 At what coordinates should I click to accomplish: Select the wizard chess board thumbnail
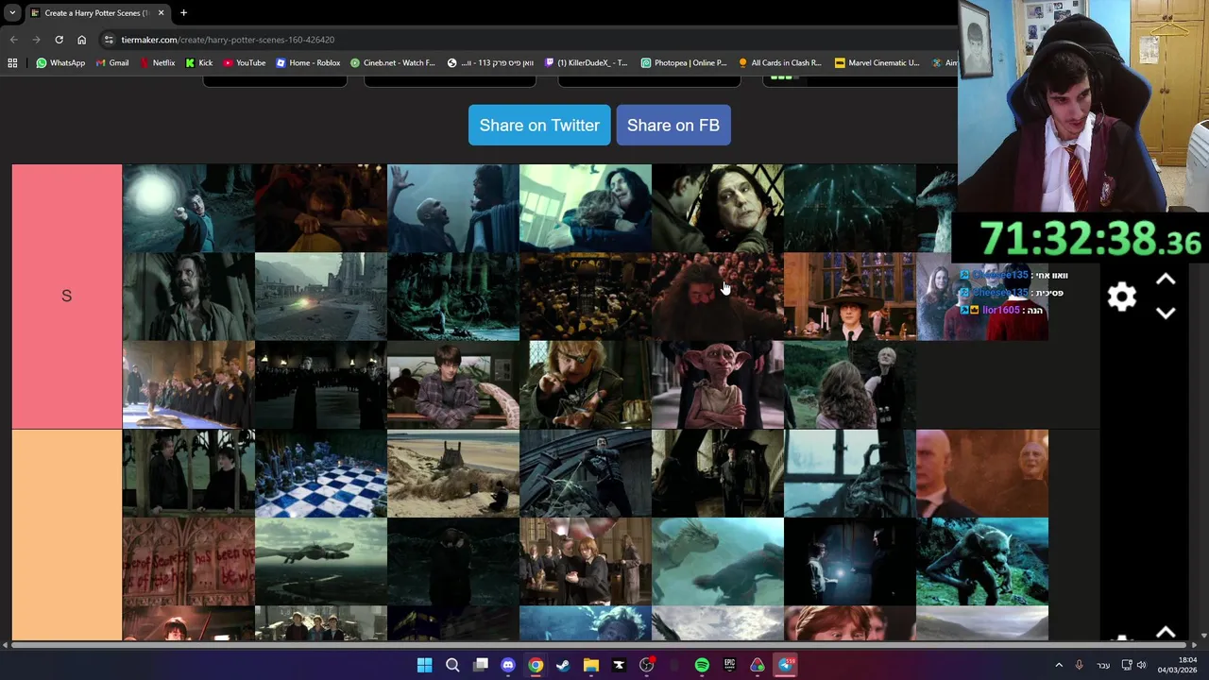point(320,473)
